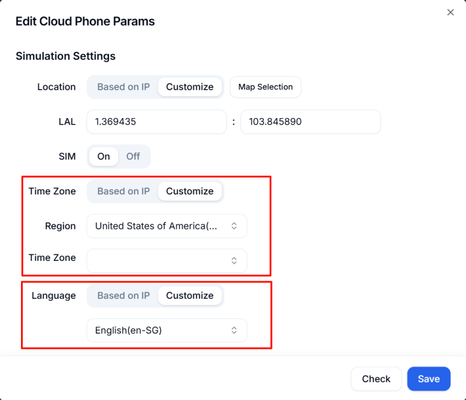This screenshot has width=466, height=400.
Task: Select Customize for Language
Action: [x=190, y=295]
